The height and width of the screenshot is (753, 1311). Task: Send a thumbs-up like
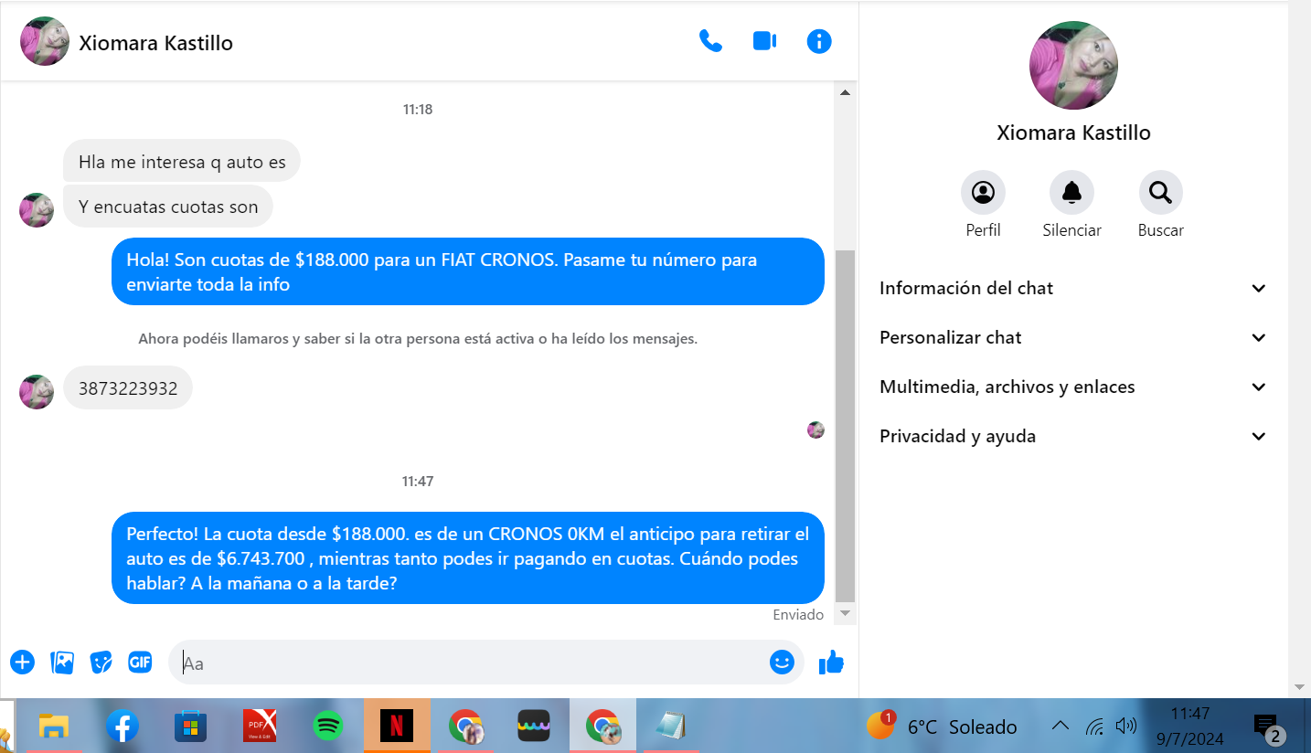tap(831, 663)
